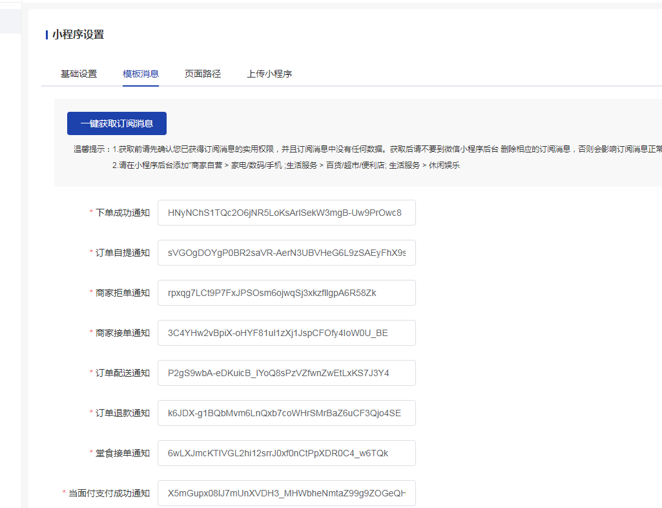The height and width of the screenshot is (508, 662).
Task: Click the 下单成功通知 field label
Action: point(123,213)
